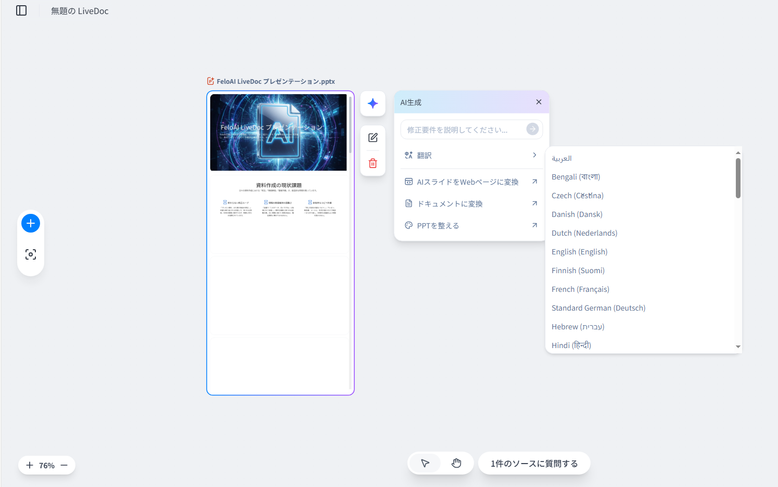This screenshot has height=487, width=778.
Task: Choose French (Français) language
Action: pos(580,289)
